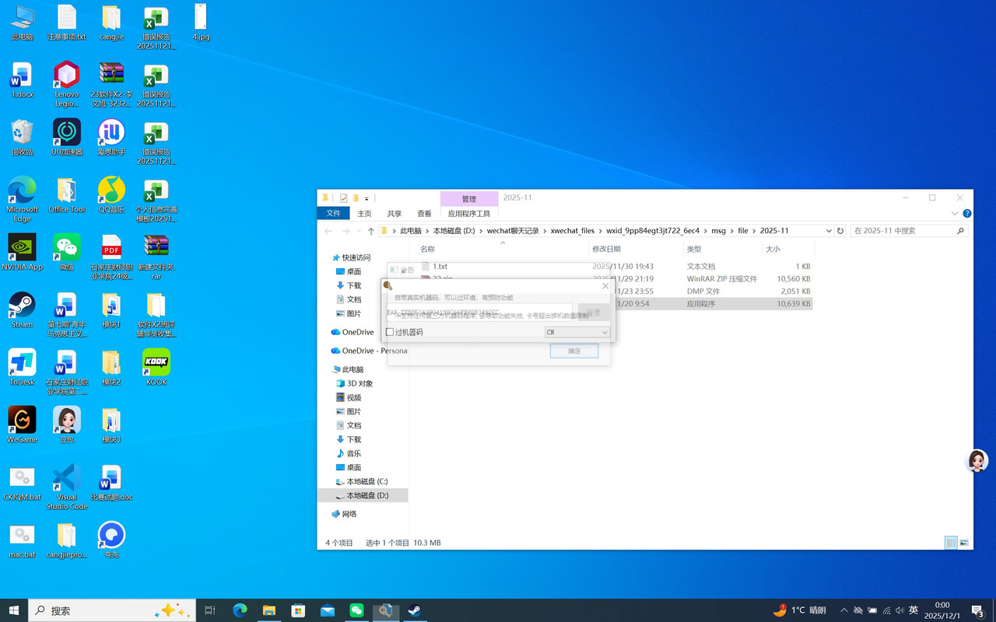Screen dimensions: 996x622
Task: Click the 管理 contextual tab
Action: click(469, 199)
